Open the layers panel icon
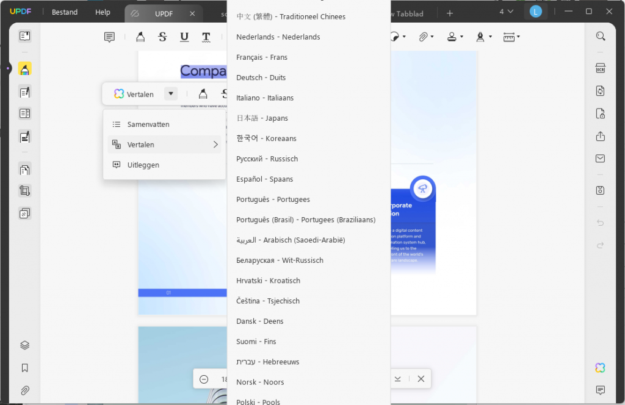Viewport: 625px width, 405px height. point(24,345)
